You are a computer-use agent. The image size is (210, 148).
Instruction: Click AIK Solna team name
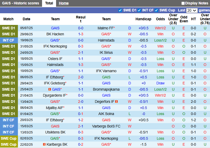click(x=106, y=114)
